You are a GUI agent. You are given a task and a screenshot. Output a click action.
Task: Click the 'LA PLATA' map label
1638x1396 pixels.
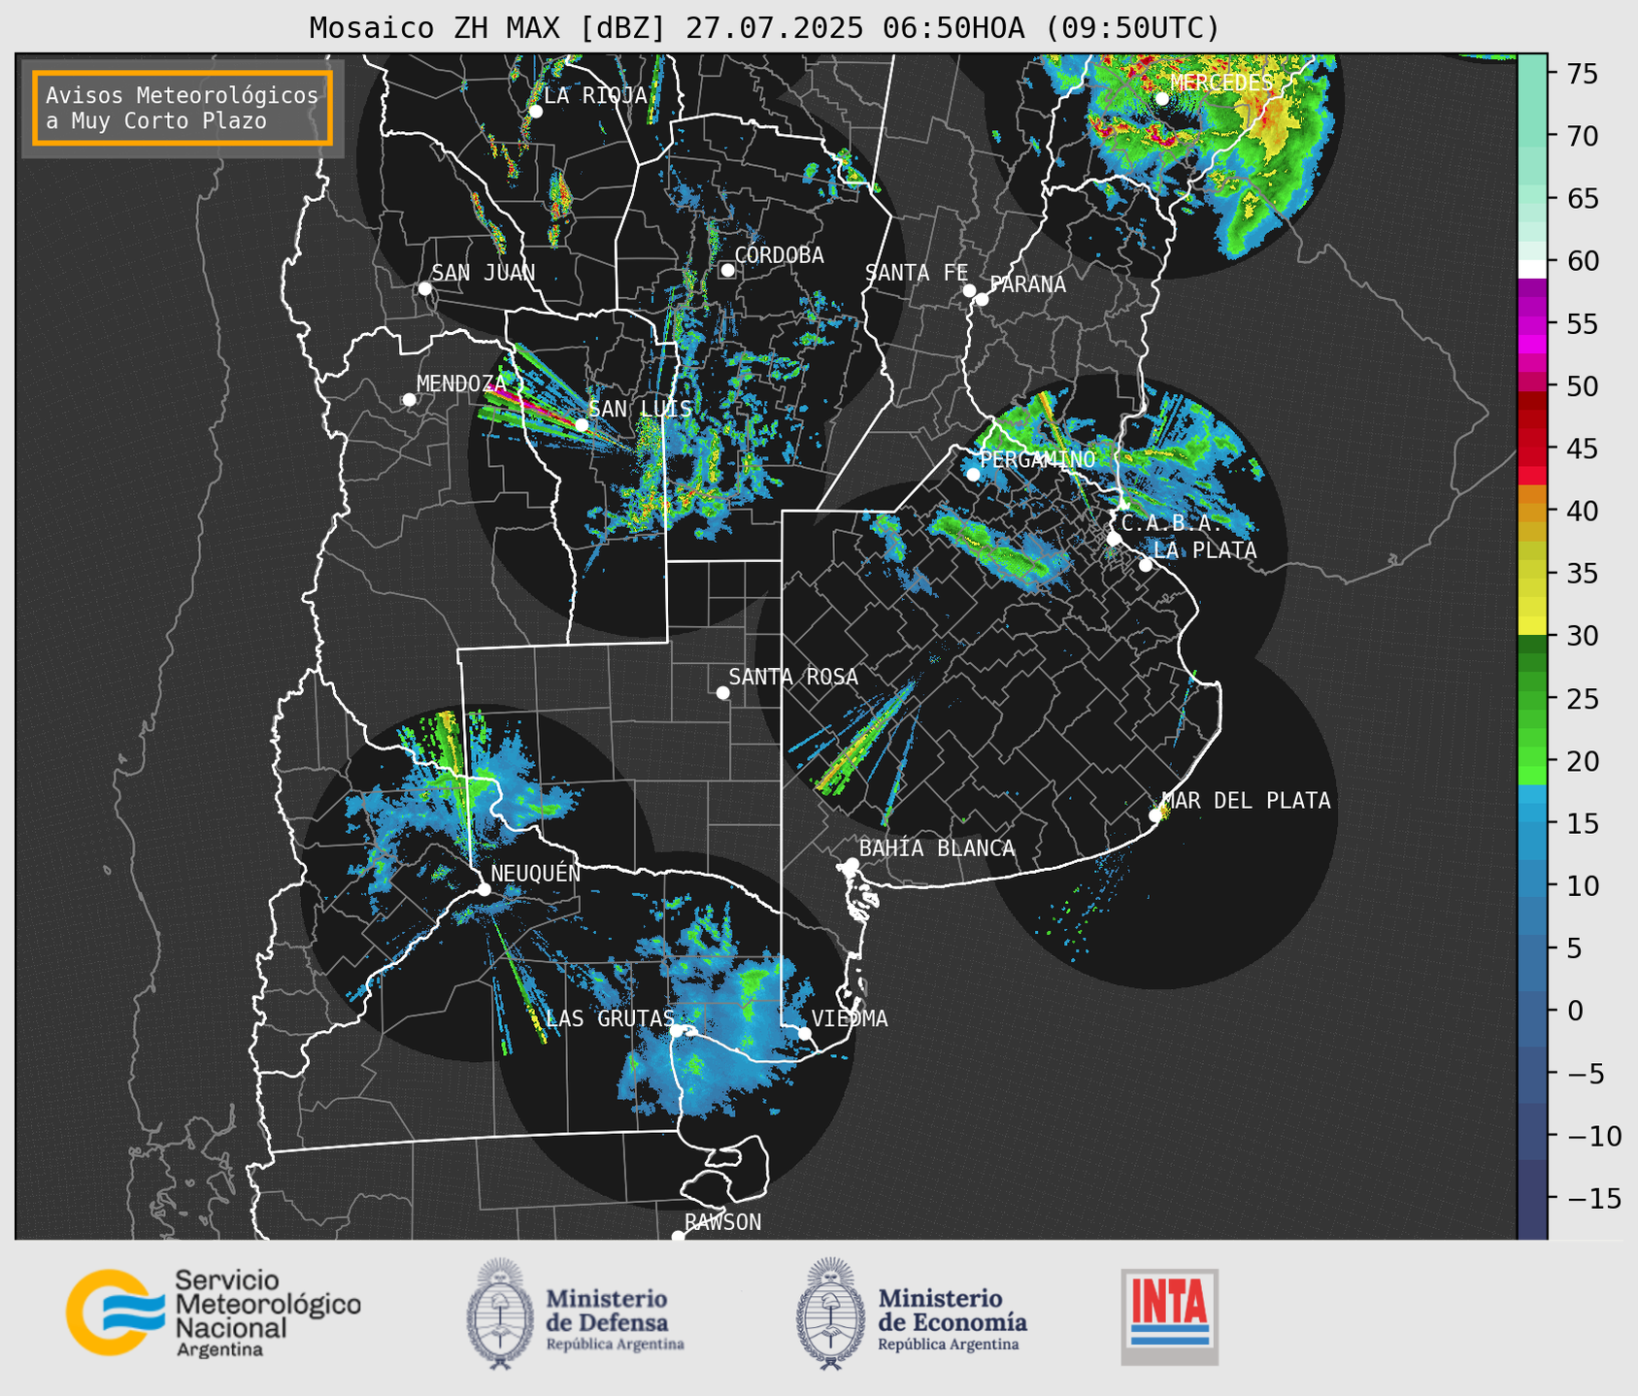(1205, 550)
